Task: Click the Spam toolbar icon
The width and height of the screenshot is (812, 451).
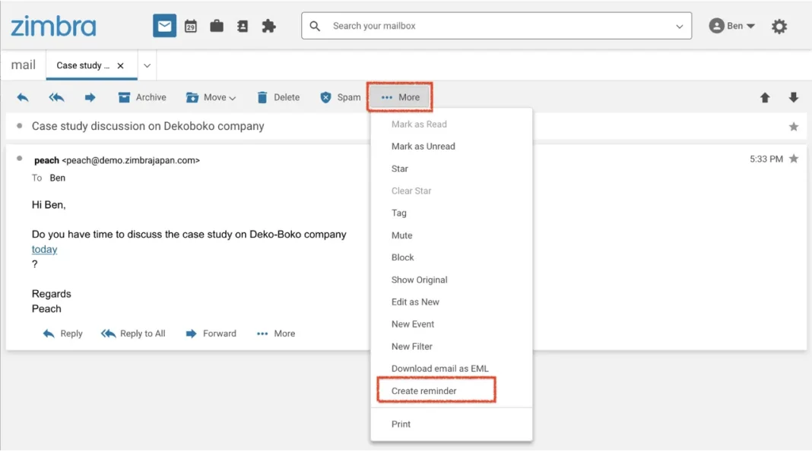Action: pos(340,97)
